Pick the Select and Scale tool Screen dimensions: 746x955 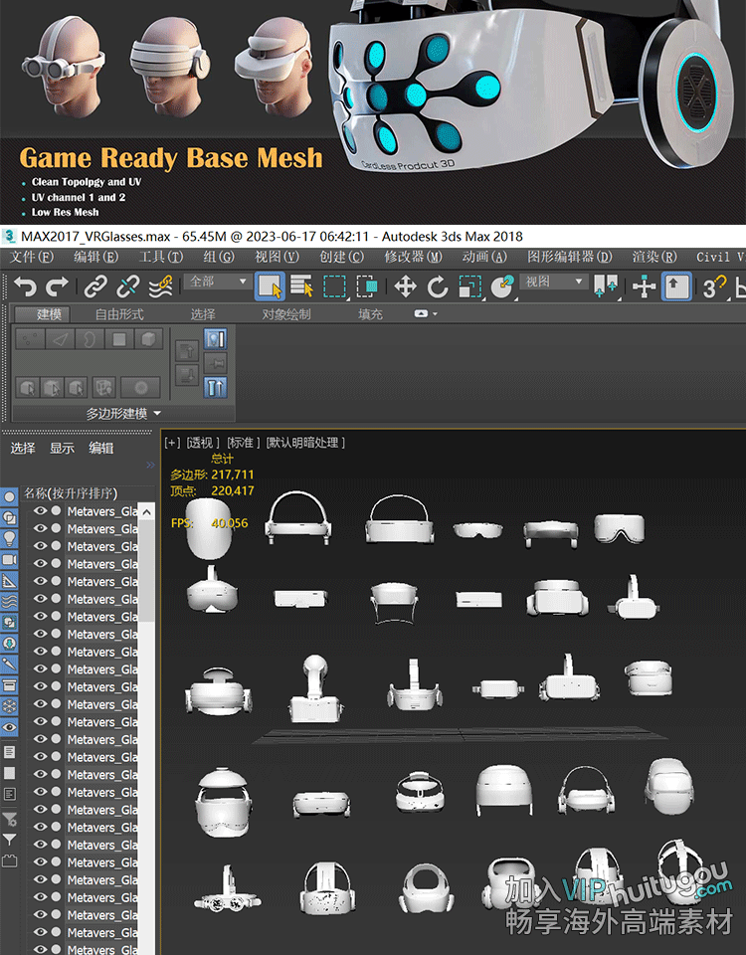coord(469,287)
